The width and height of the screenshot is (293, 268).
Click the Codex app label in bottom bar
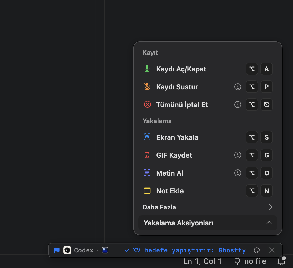click(x=84, y=250)
